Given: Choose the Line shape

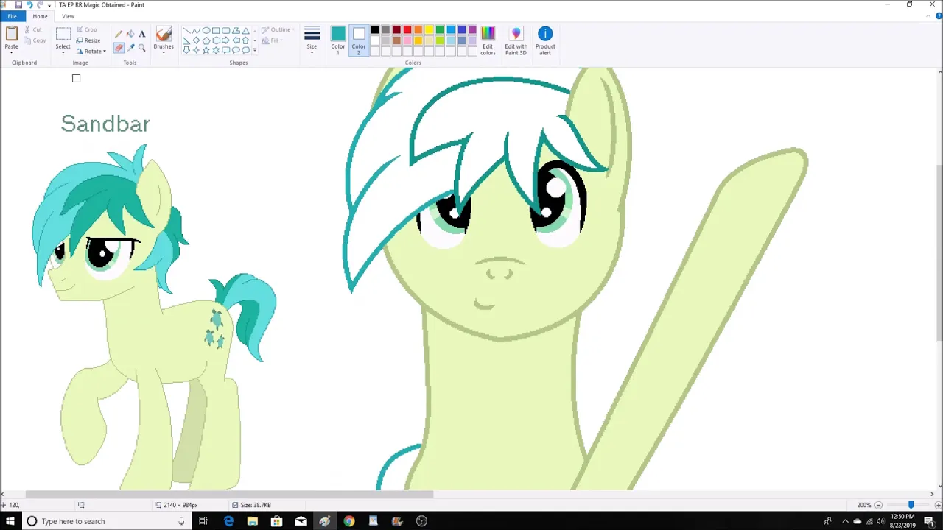Looking at the screenshot, I should 186,31.
